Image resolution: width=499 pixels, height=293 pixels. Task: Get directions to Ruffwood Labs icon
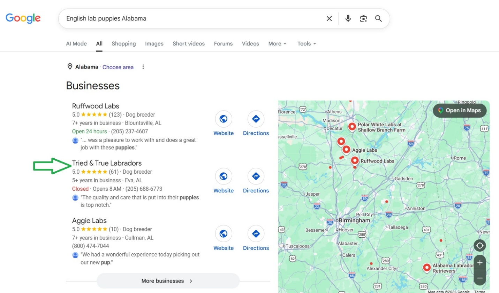[x=256, y=119]
